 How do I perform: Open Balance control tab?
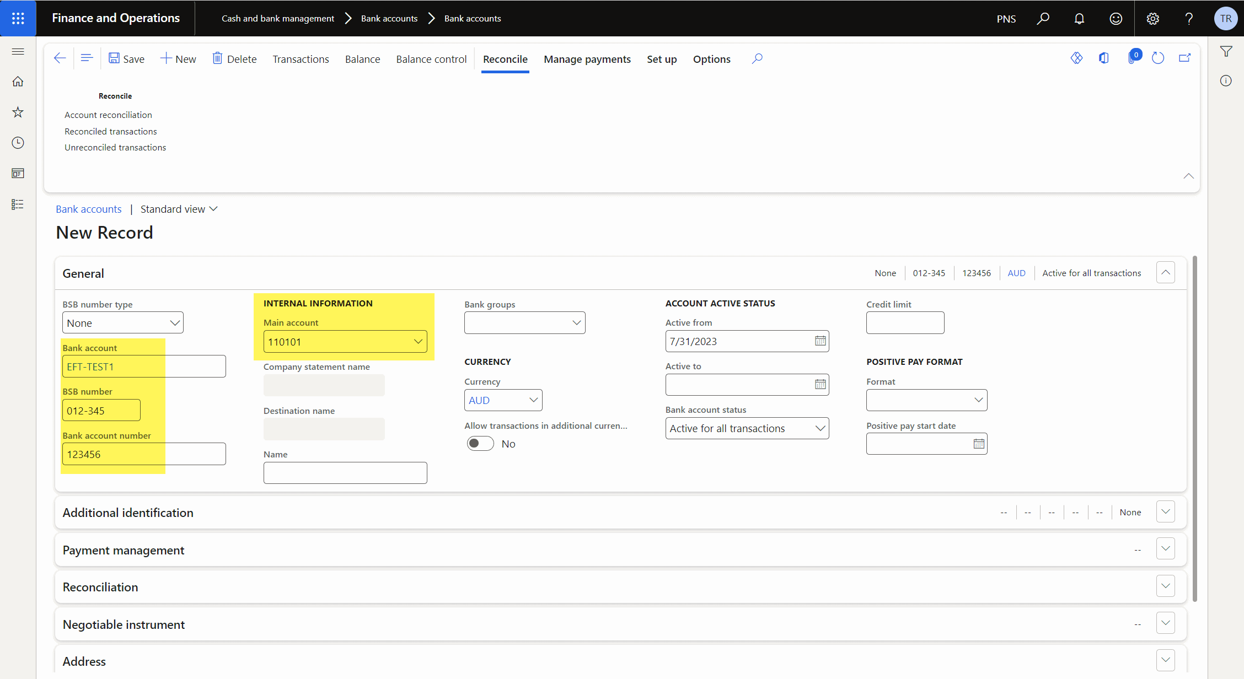(431, 59)
